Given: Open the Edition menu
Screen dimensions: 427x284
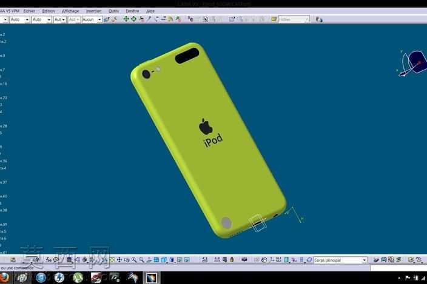Looking at the screenshot, I should point(49,11).
